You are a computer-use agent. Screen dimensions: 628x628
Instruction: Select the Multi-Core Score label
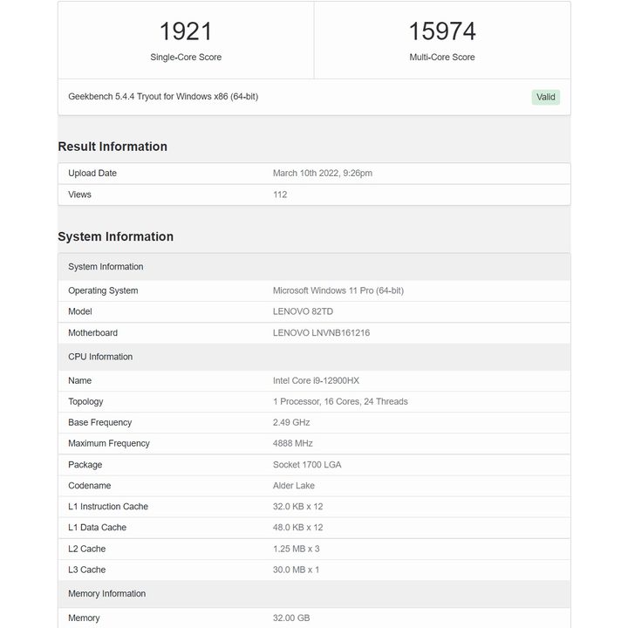click(442, 58)
